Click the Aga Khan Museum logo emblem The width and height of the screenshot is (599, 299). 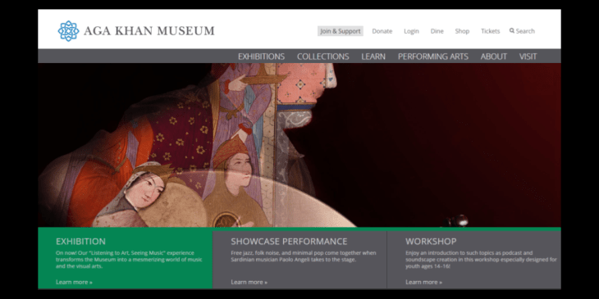pos(68,31)
